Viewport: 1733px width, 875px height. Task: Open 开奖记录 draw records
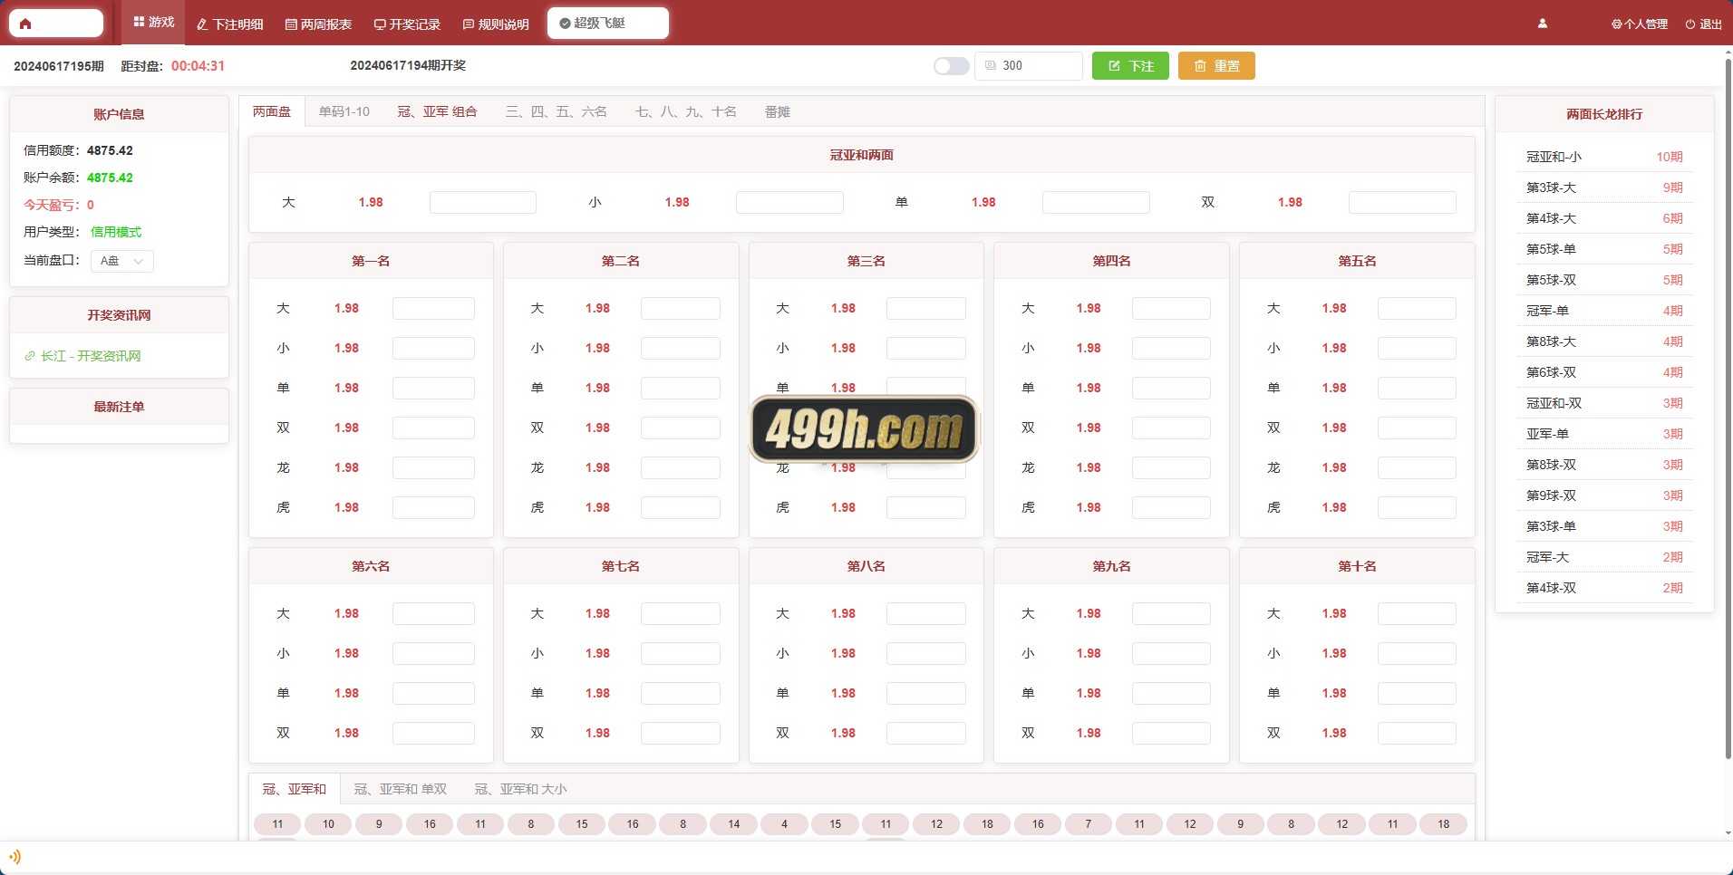pos(407,24)
